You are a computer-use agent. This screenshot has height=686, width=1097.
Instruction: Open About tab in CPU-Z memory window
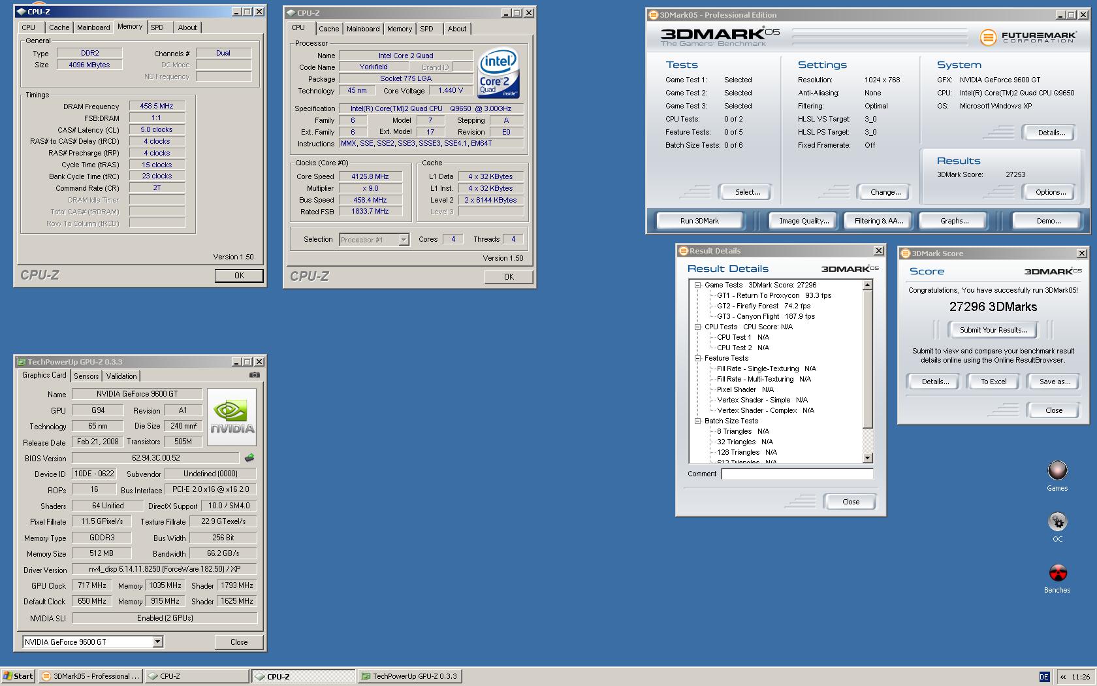point(187,27)
